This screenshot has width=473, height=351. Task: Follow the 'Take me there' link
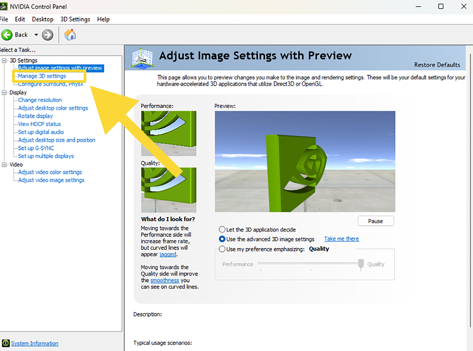[342, 239]
